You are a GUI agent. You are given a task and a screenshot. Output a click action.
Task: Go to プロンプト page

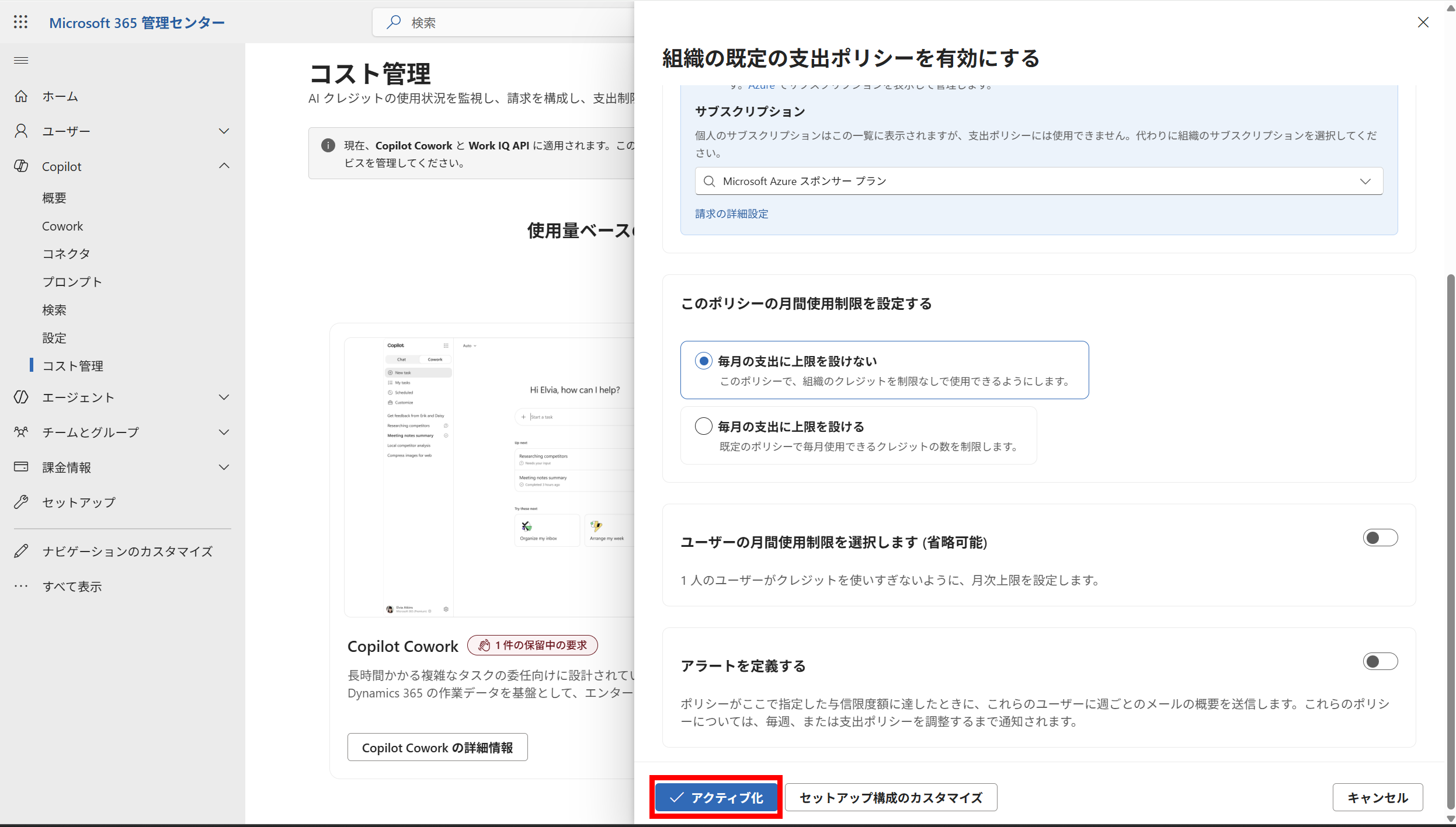[x=72, y=282]
